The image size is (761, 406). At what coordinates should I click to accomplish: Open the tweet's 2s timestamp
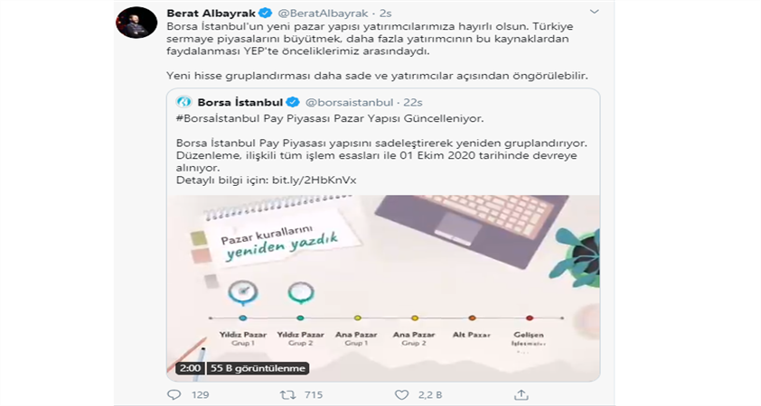(x=385, y=13)
